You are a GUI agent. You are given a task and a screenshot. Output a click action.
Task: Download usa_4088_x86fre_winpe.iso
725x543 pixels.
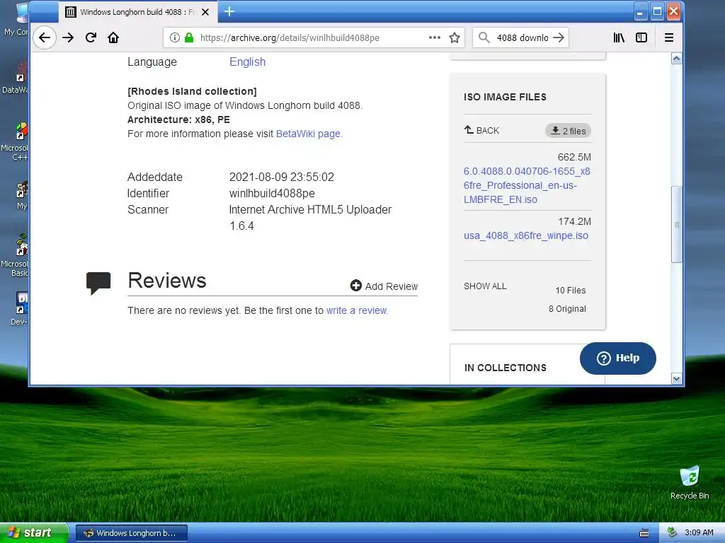[526, 235]
